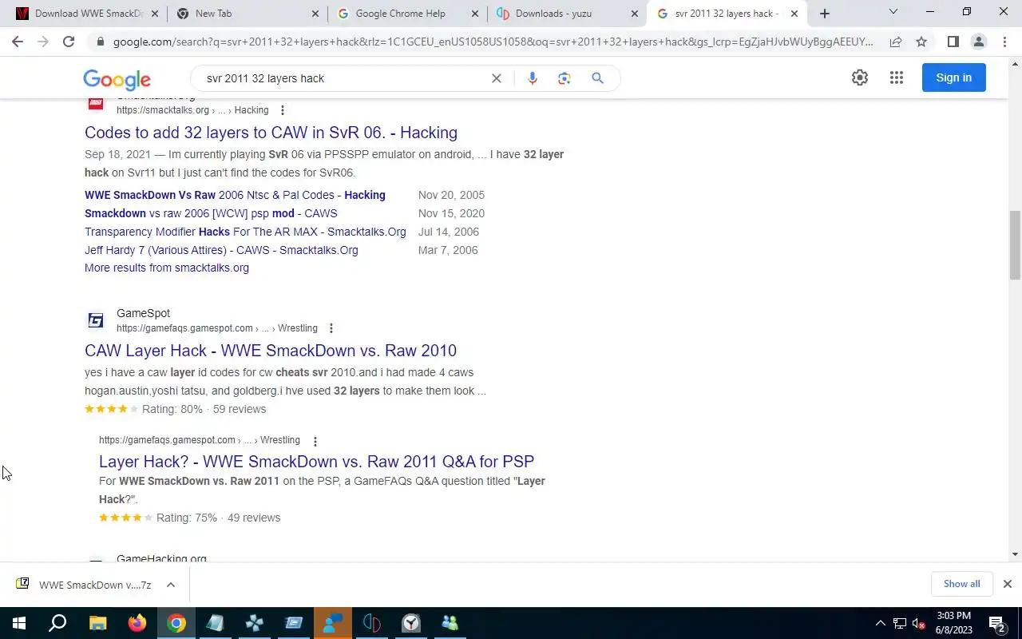1022x639 pixels.
Task: Close the Downloads - yuzu tab
Action: (x=635, y=14)
